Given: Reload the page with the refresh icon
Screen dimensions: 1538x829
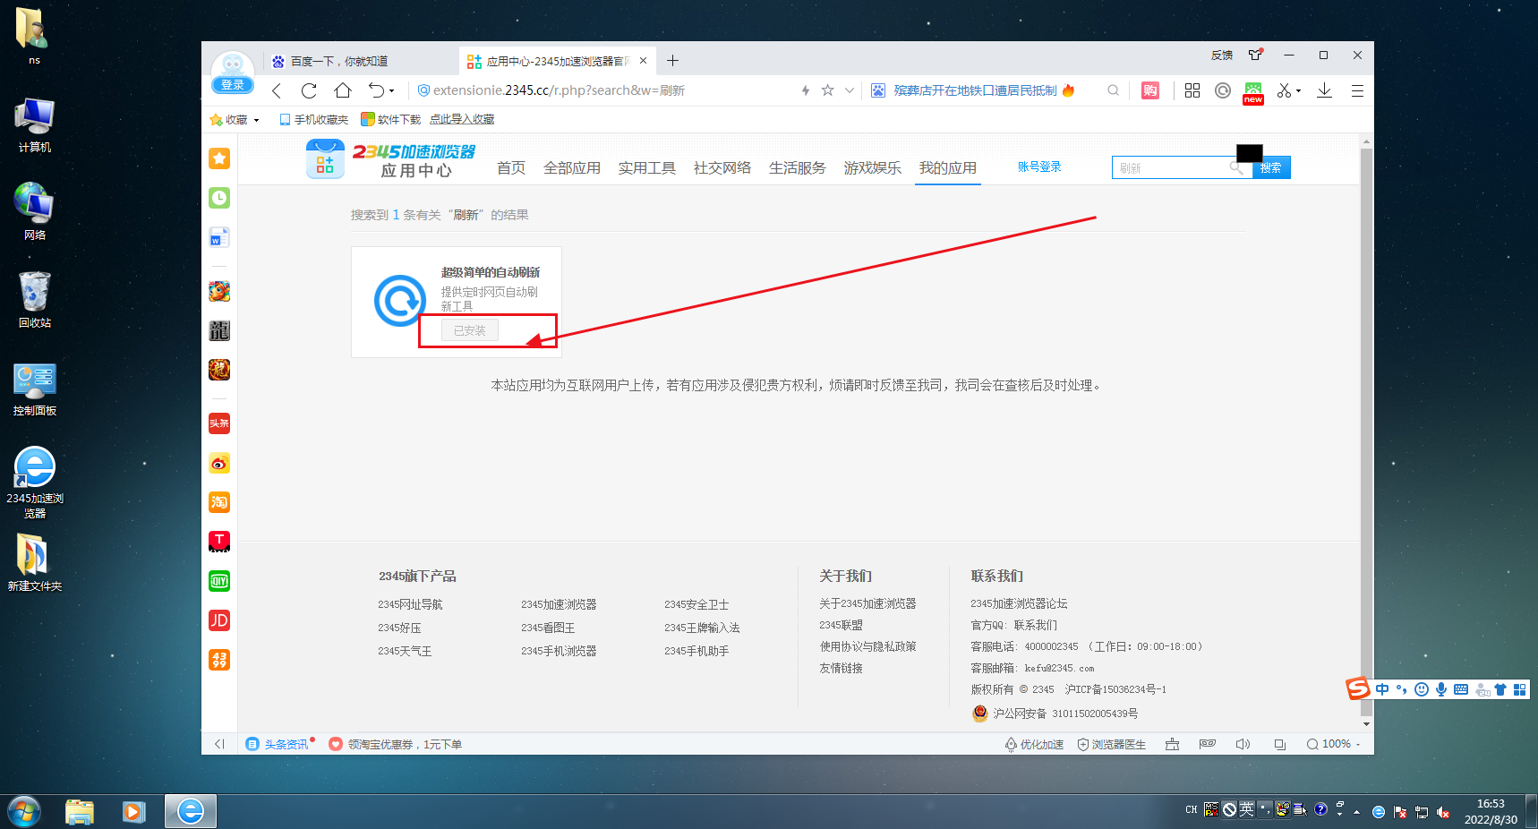Looking at the screenshot, I should tap(309, 90).
